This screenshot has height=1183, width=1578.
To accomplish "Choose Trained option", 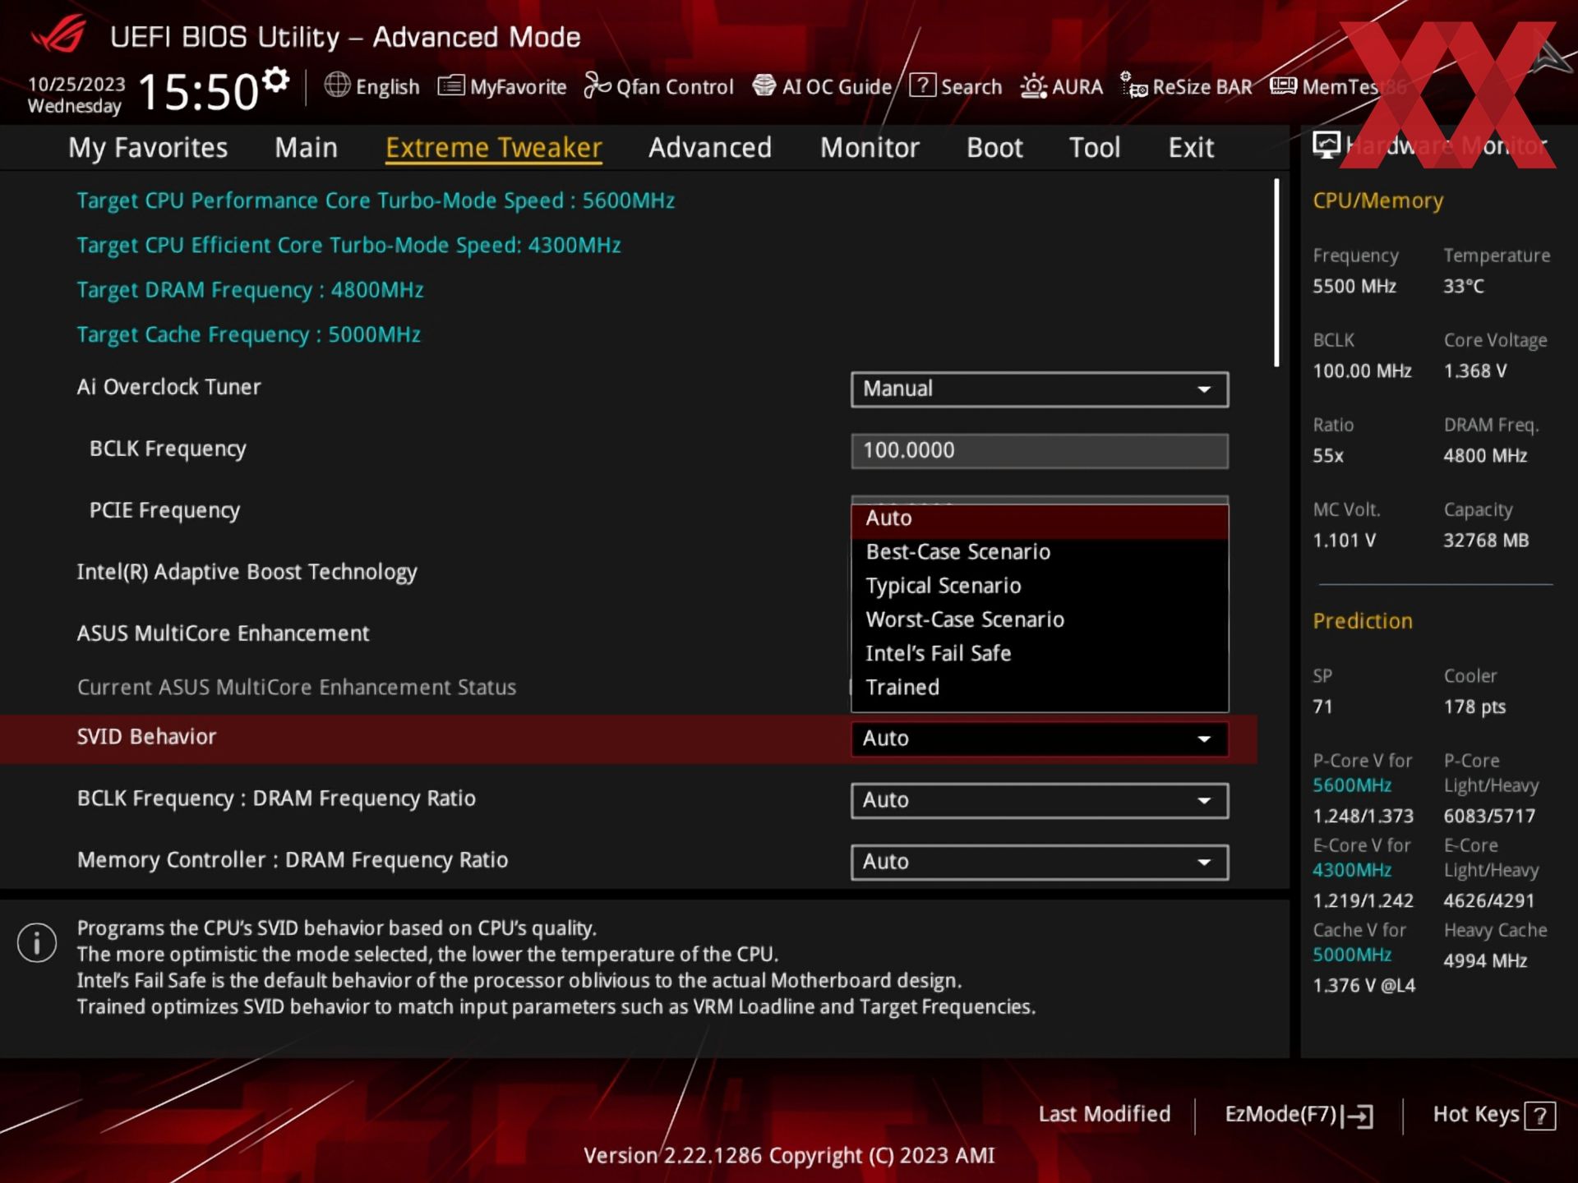I will (1040, 688).
